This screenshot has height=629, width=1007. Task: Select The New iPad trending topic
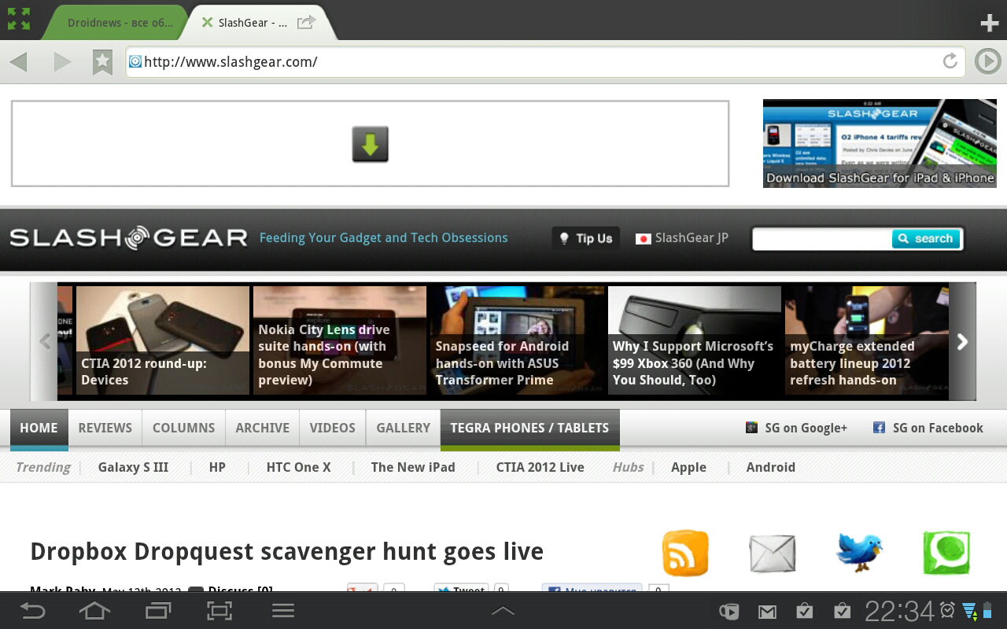tap(413, 467)
